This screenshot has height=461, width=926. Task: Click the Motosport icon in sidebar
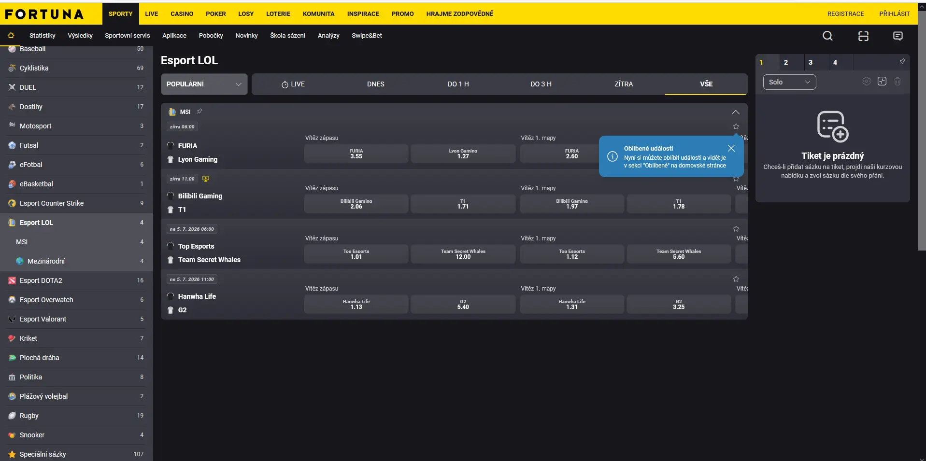click(x=12, y=126)
